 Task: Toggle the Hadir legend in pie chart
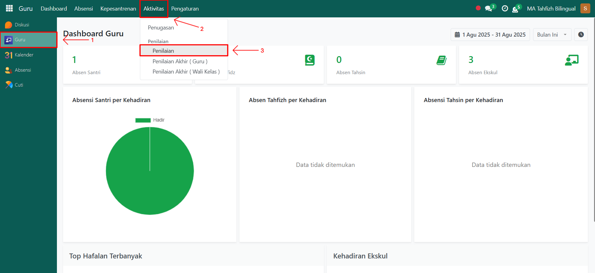tap(150, 120)
